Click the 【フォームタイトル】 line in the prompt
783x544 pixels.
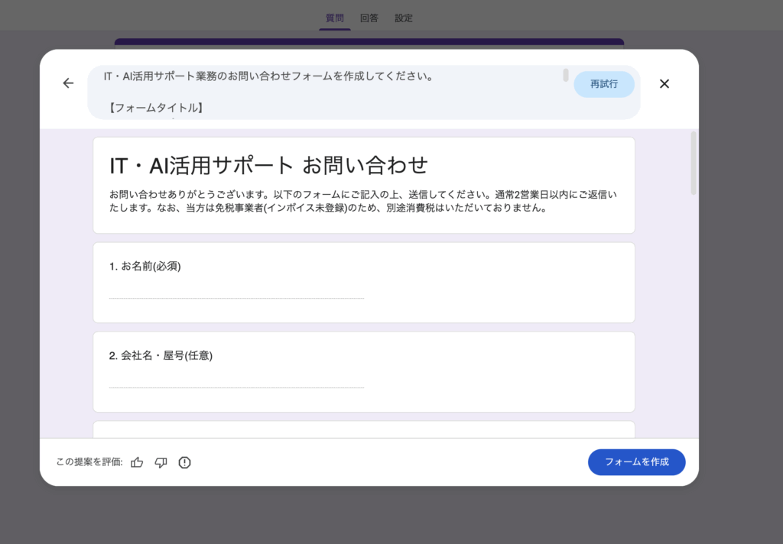click(156, 108)
